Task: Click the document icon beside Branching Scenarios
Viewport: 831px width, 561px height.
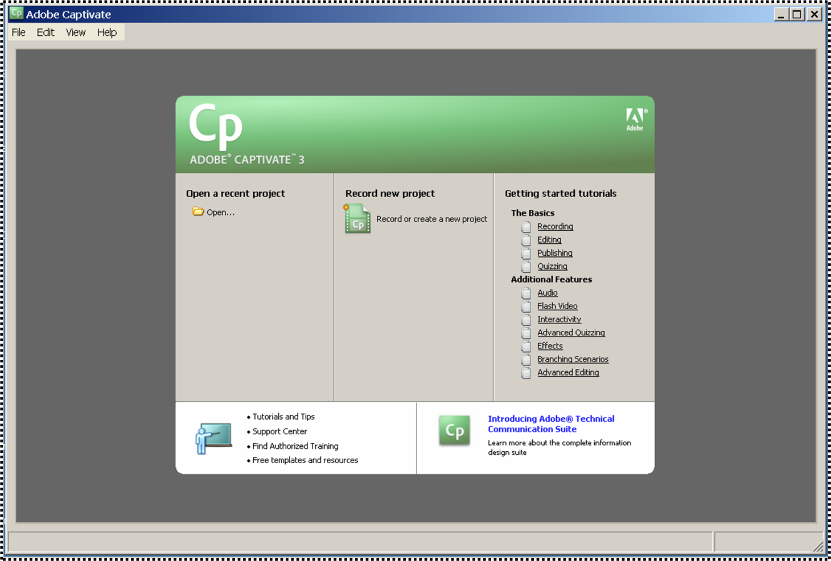Action: [526, 359]
